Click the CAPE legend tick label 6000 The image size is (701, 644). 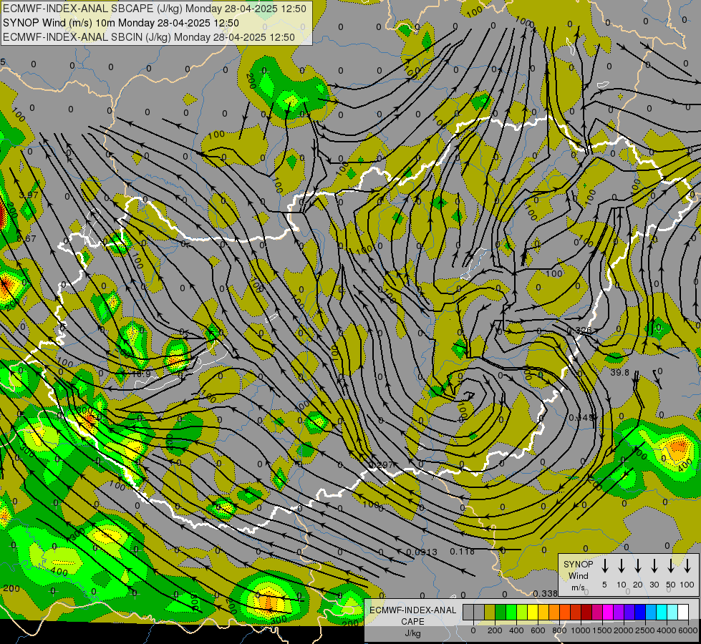point(688,630)
